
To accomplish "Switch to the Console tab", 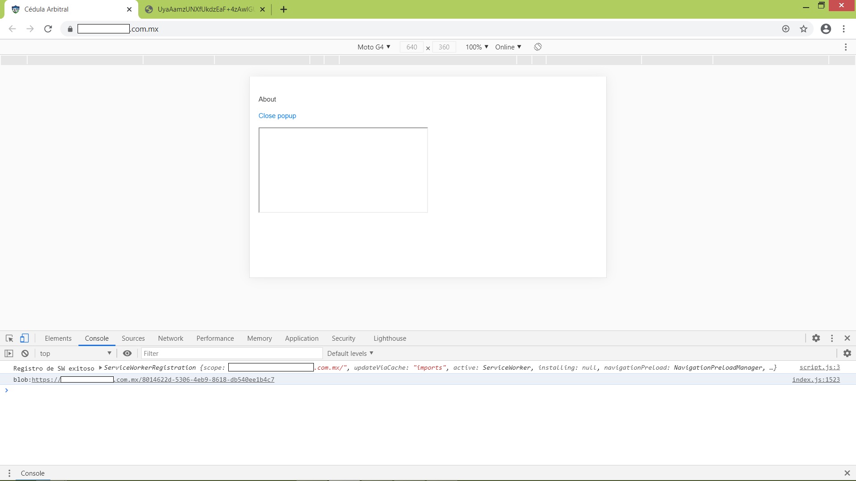I will click(97, 338).
